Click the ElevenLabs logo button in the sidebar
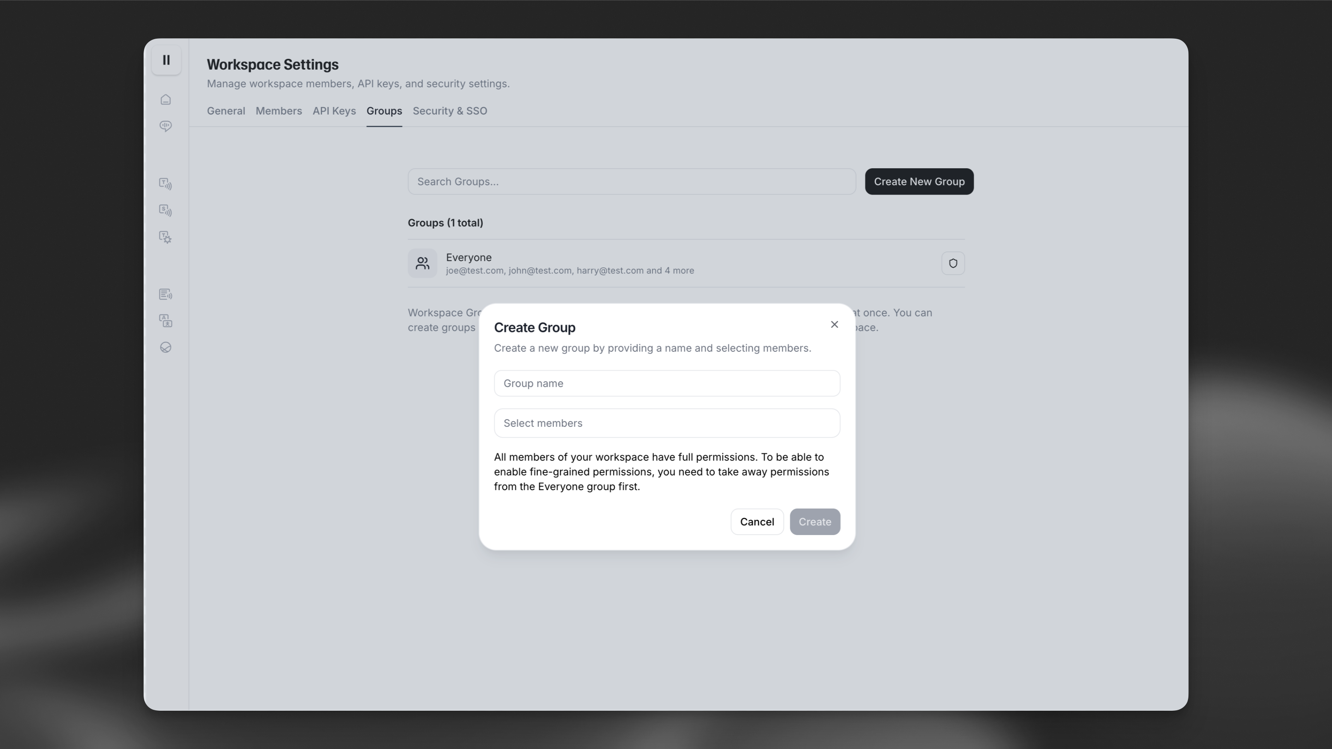The image size is (1332, 749). (166, 60)
